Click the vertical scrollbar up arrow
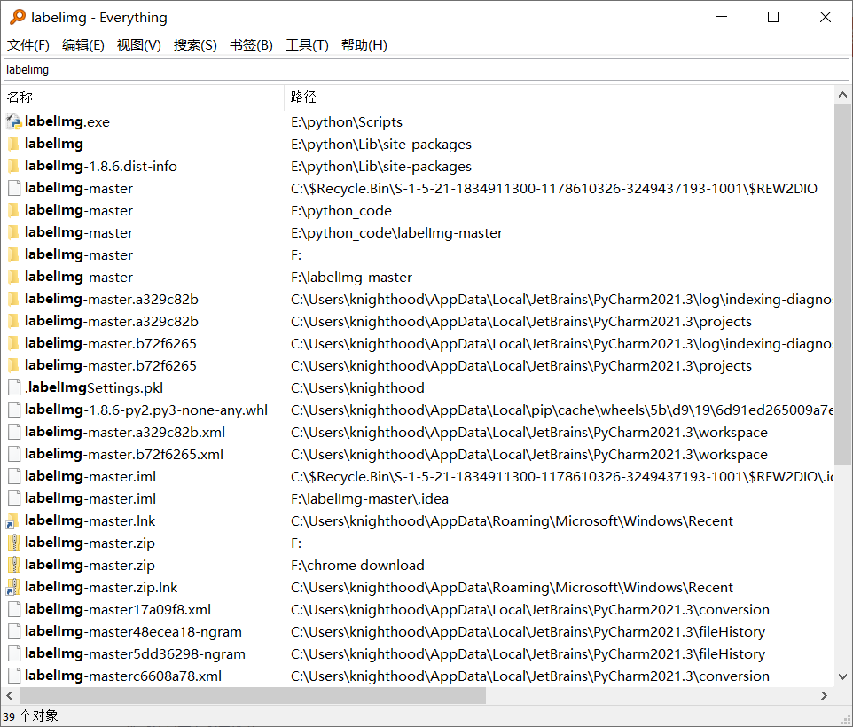The width and height of the screenshot is (853, 727). pos(842,95)
